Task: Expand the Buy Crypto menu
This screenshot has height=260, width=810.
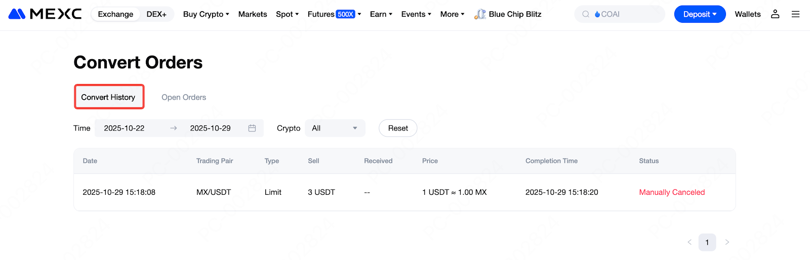Action: tap(206, 14)
